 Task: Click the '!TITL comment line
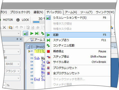click(x=40, y=51)
